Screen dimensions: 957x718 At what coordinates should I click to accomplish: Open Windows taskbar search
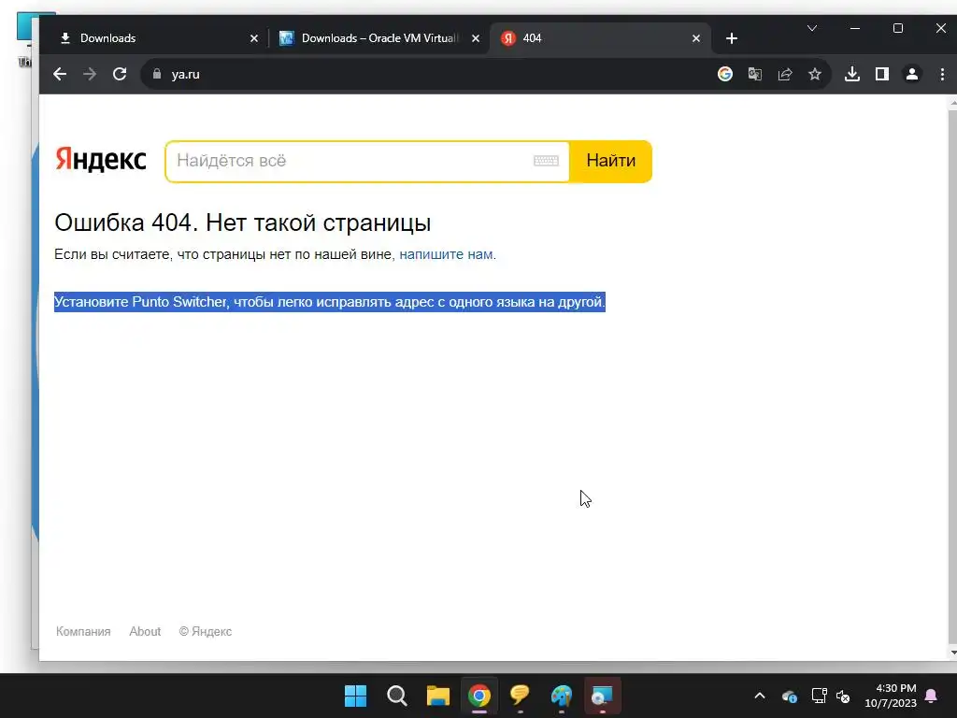[x=396, y=696]
